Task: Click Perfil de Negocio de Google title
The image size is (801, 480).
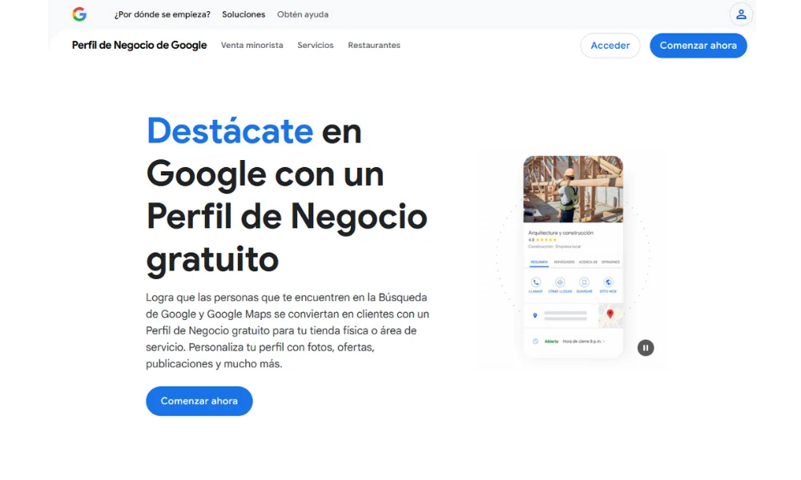Action: pos(139,45)
